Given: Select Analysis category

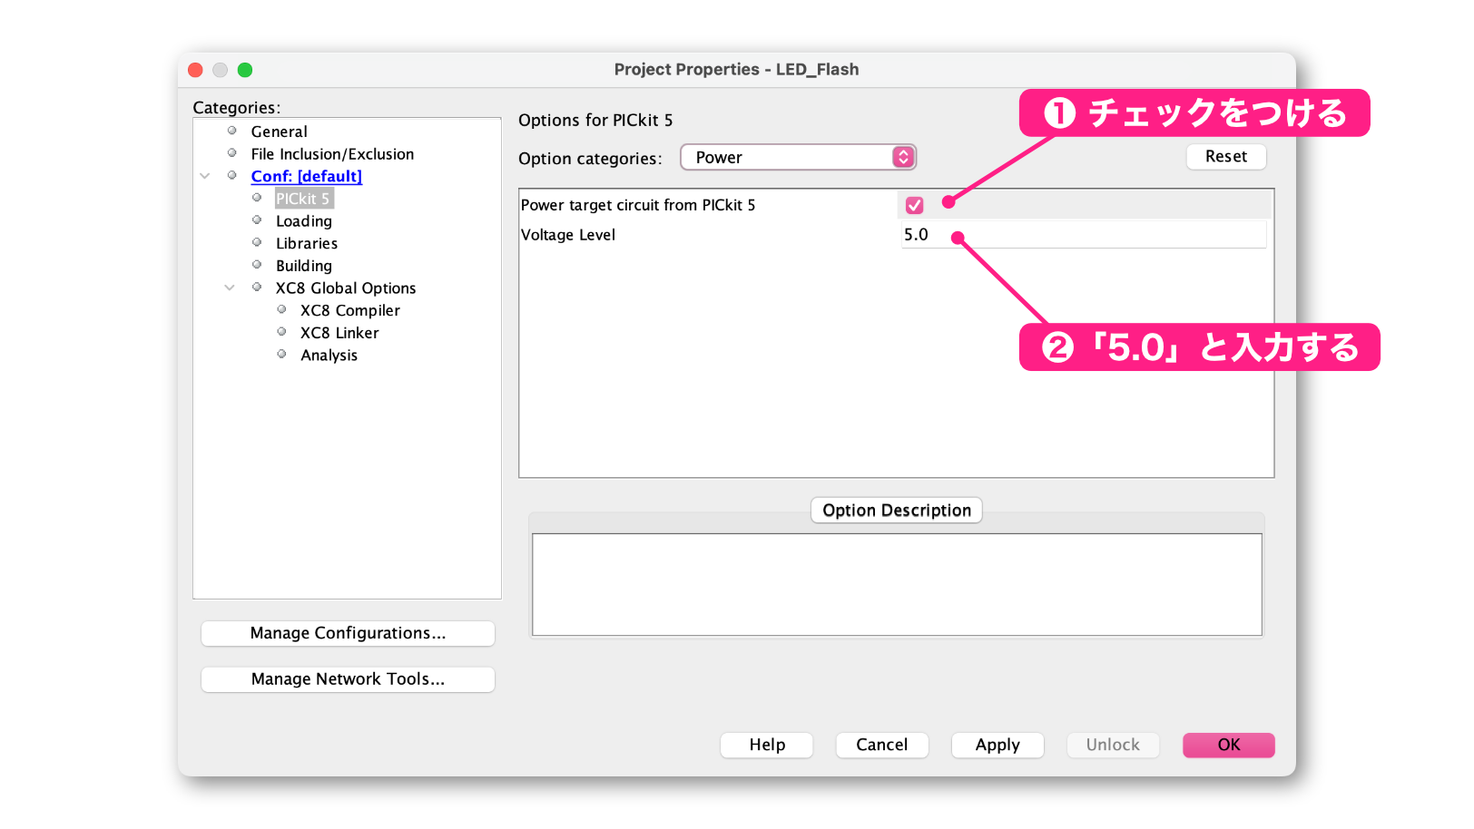Looking at the screenshot, I should [x=329, y=356].
